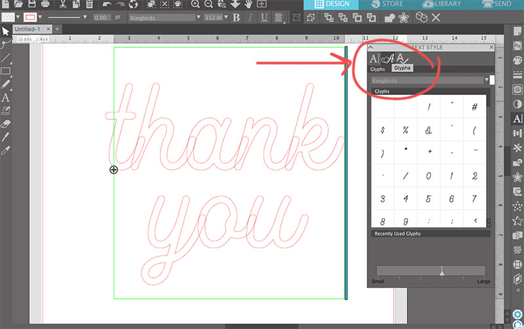Open a file with the folder icon
Screen dimensions: 524x329
click(x=18, y=4)
